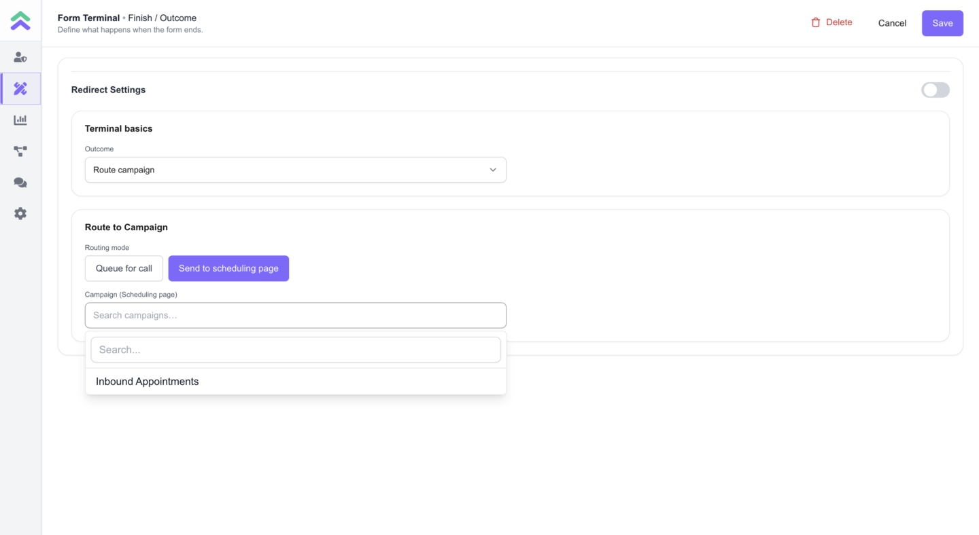979x535 pixels.
Task: Open the settings gear icon
Action: click(x=20, y=214)
